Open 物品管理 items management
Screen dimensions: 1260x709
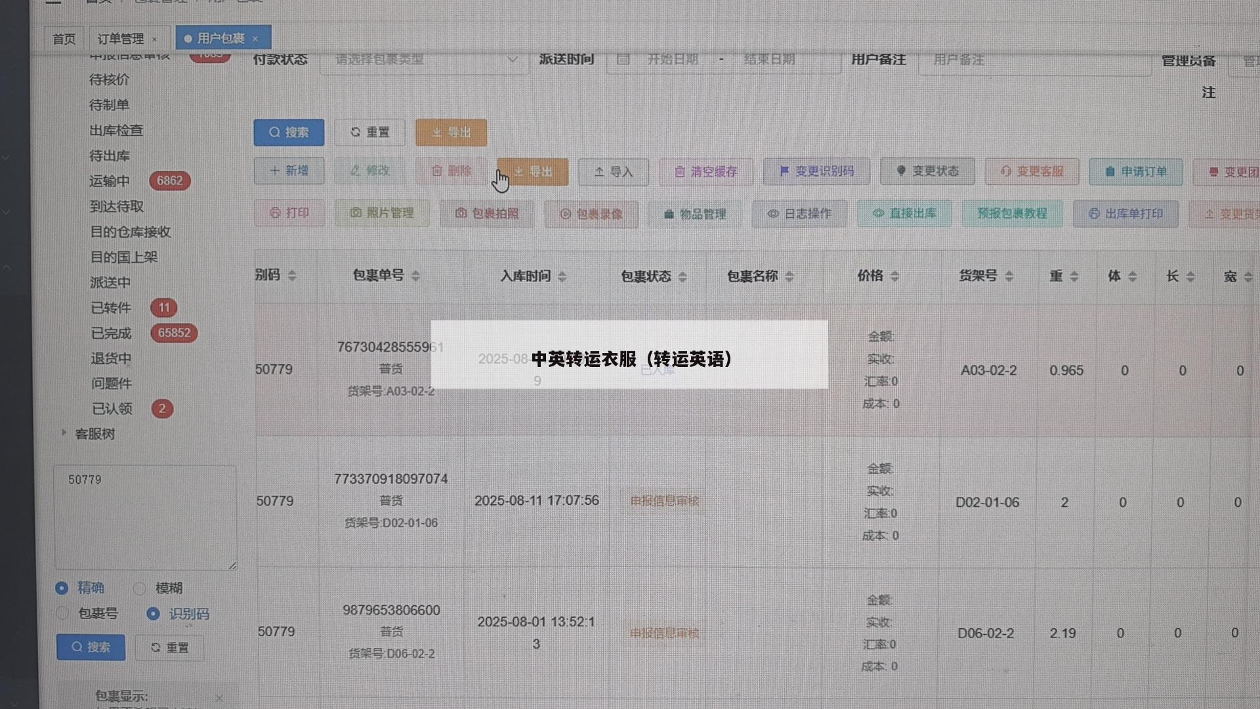694,214
